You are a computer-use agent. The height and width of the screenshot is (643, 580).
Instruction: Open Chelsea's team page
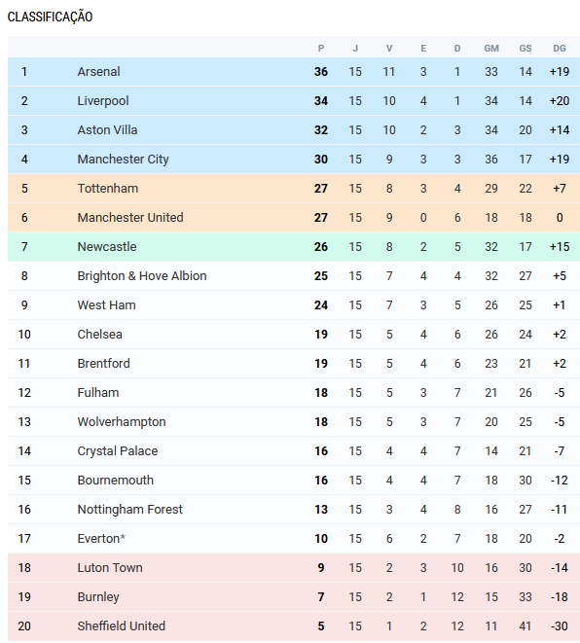pos(99,335)
